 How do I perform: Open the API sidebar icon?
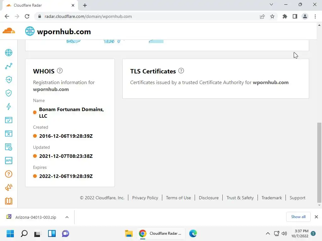(x=8, y=160)
